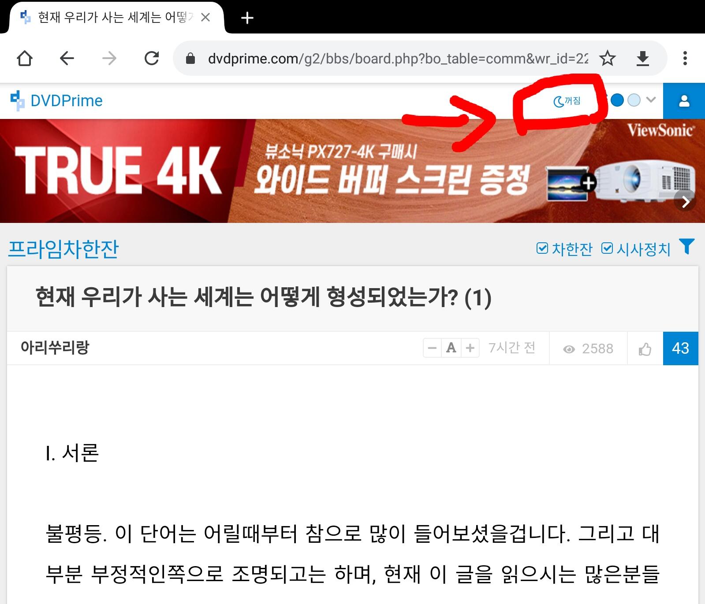Close the current browser tab
705x604 pixels.
(x=205, y=18)
